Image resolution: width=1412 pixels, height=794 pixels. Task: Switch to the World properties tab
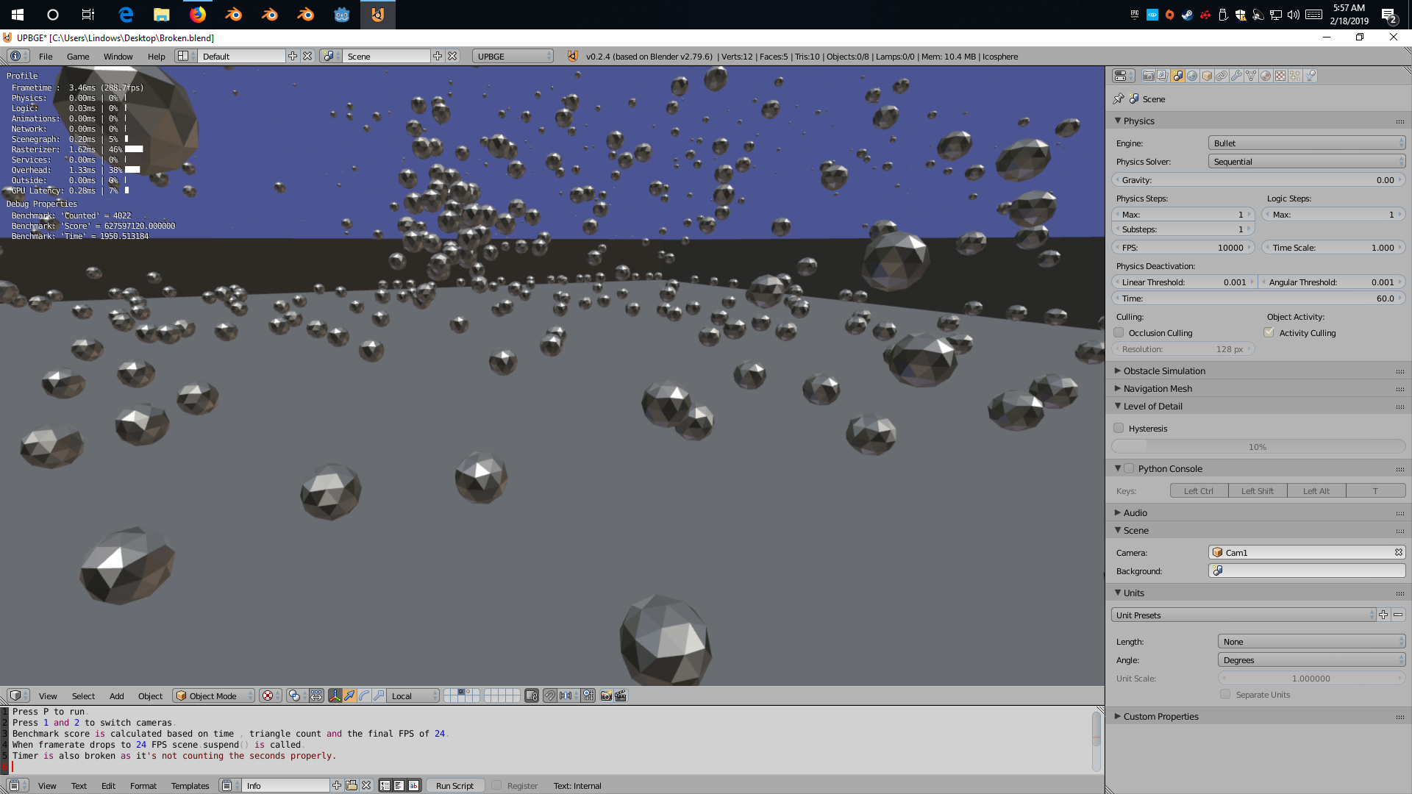(1192, 76)
